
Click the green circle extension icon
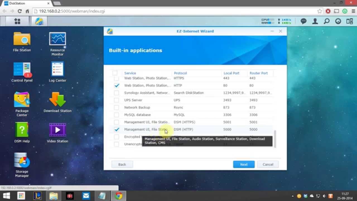[345, 11]
